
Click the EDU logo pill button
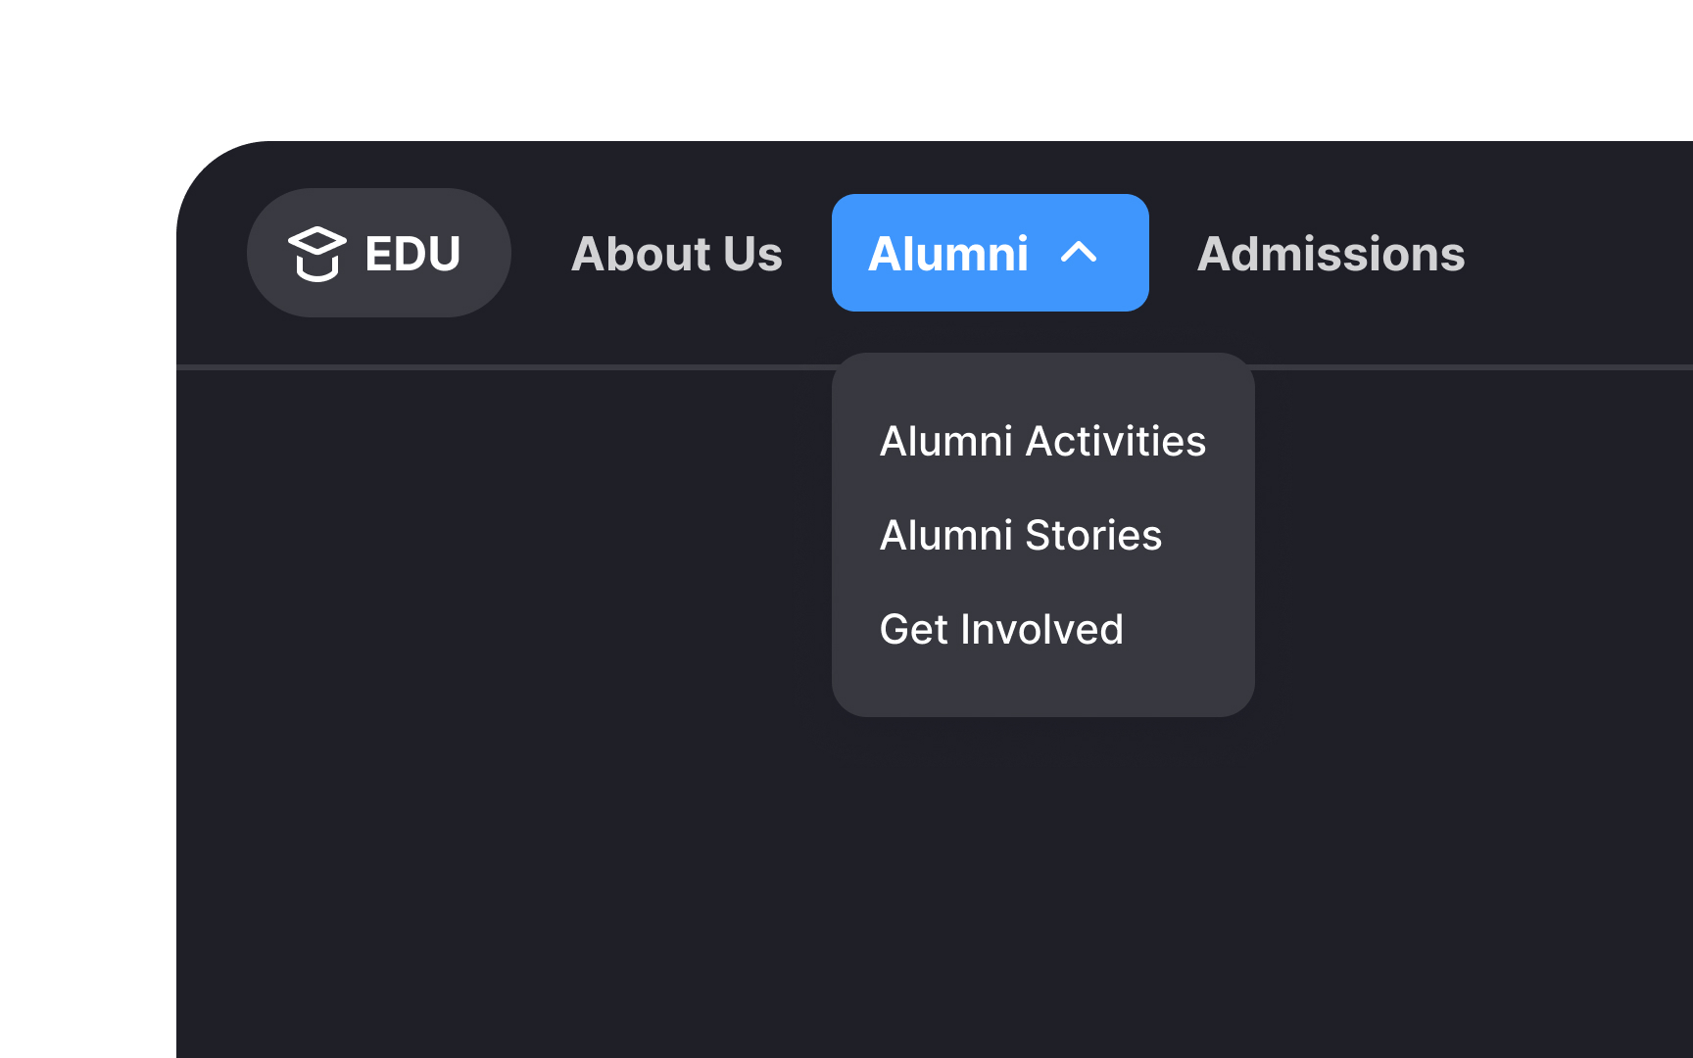(x=378, y=253)
